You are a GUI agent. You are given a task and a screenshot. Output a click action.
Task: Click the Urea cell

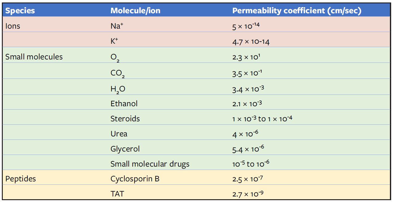[119, 134]
